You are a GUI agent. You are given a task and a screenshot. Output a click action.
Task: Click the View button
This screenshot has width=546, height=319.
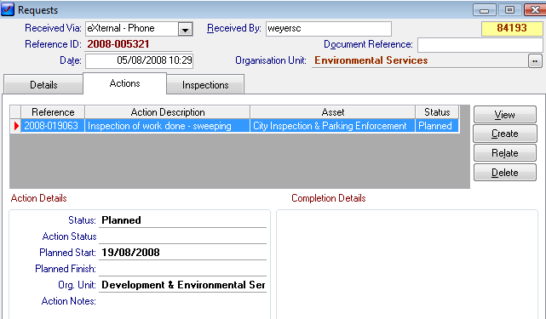click(x=504, y=115)
